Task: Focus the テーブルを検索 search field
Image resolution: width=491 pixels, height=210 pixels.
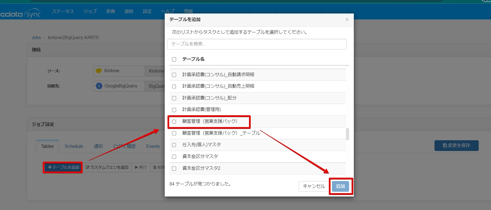Action: point(257,44)
